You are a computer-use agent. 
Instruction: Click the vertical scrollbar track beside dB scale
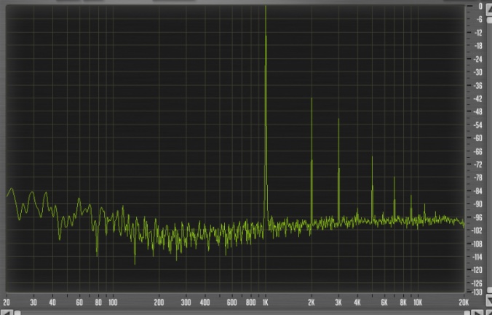[487, 145]
